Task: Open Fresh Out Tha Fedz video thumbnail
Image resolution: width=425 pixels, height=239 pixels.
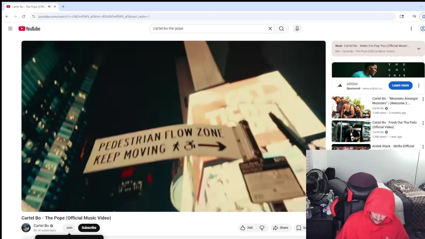Action: (351, 131)
